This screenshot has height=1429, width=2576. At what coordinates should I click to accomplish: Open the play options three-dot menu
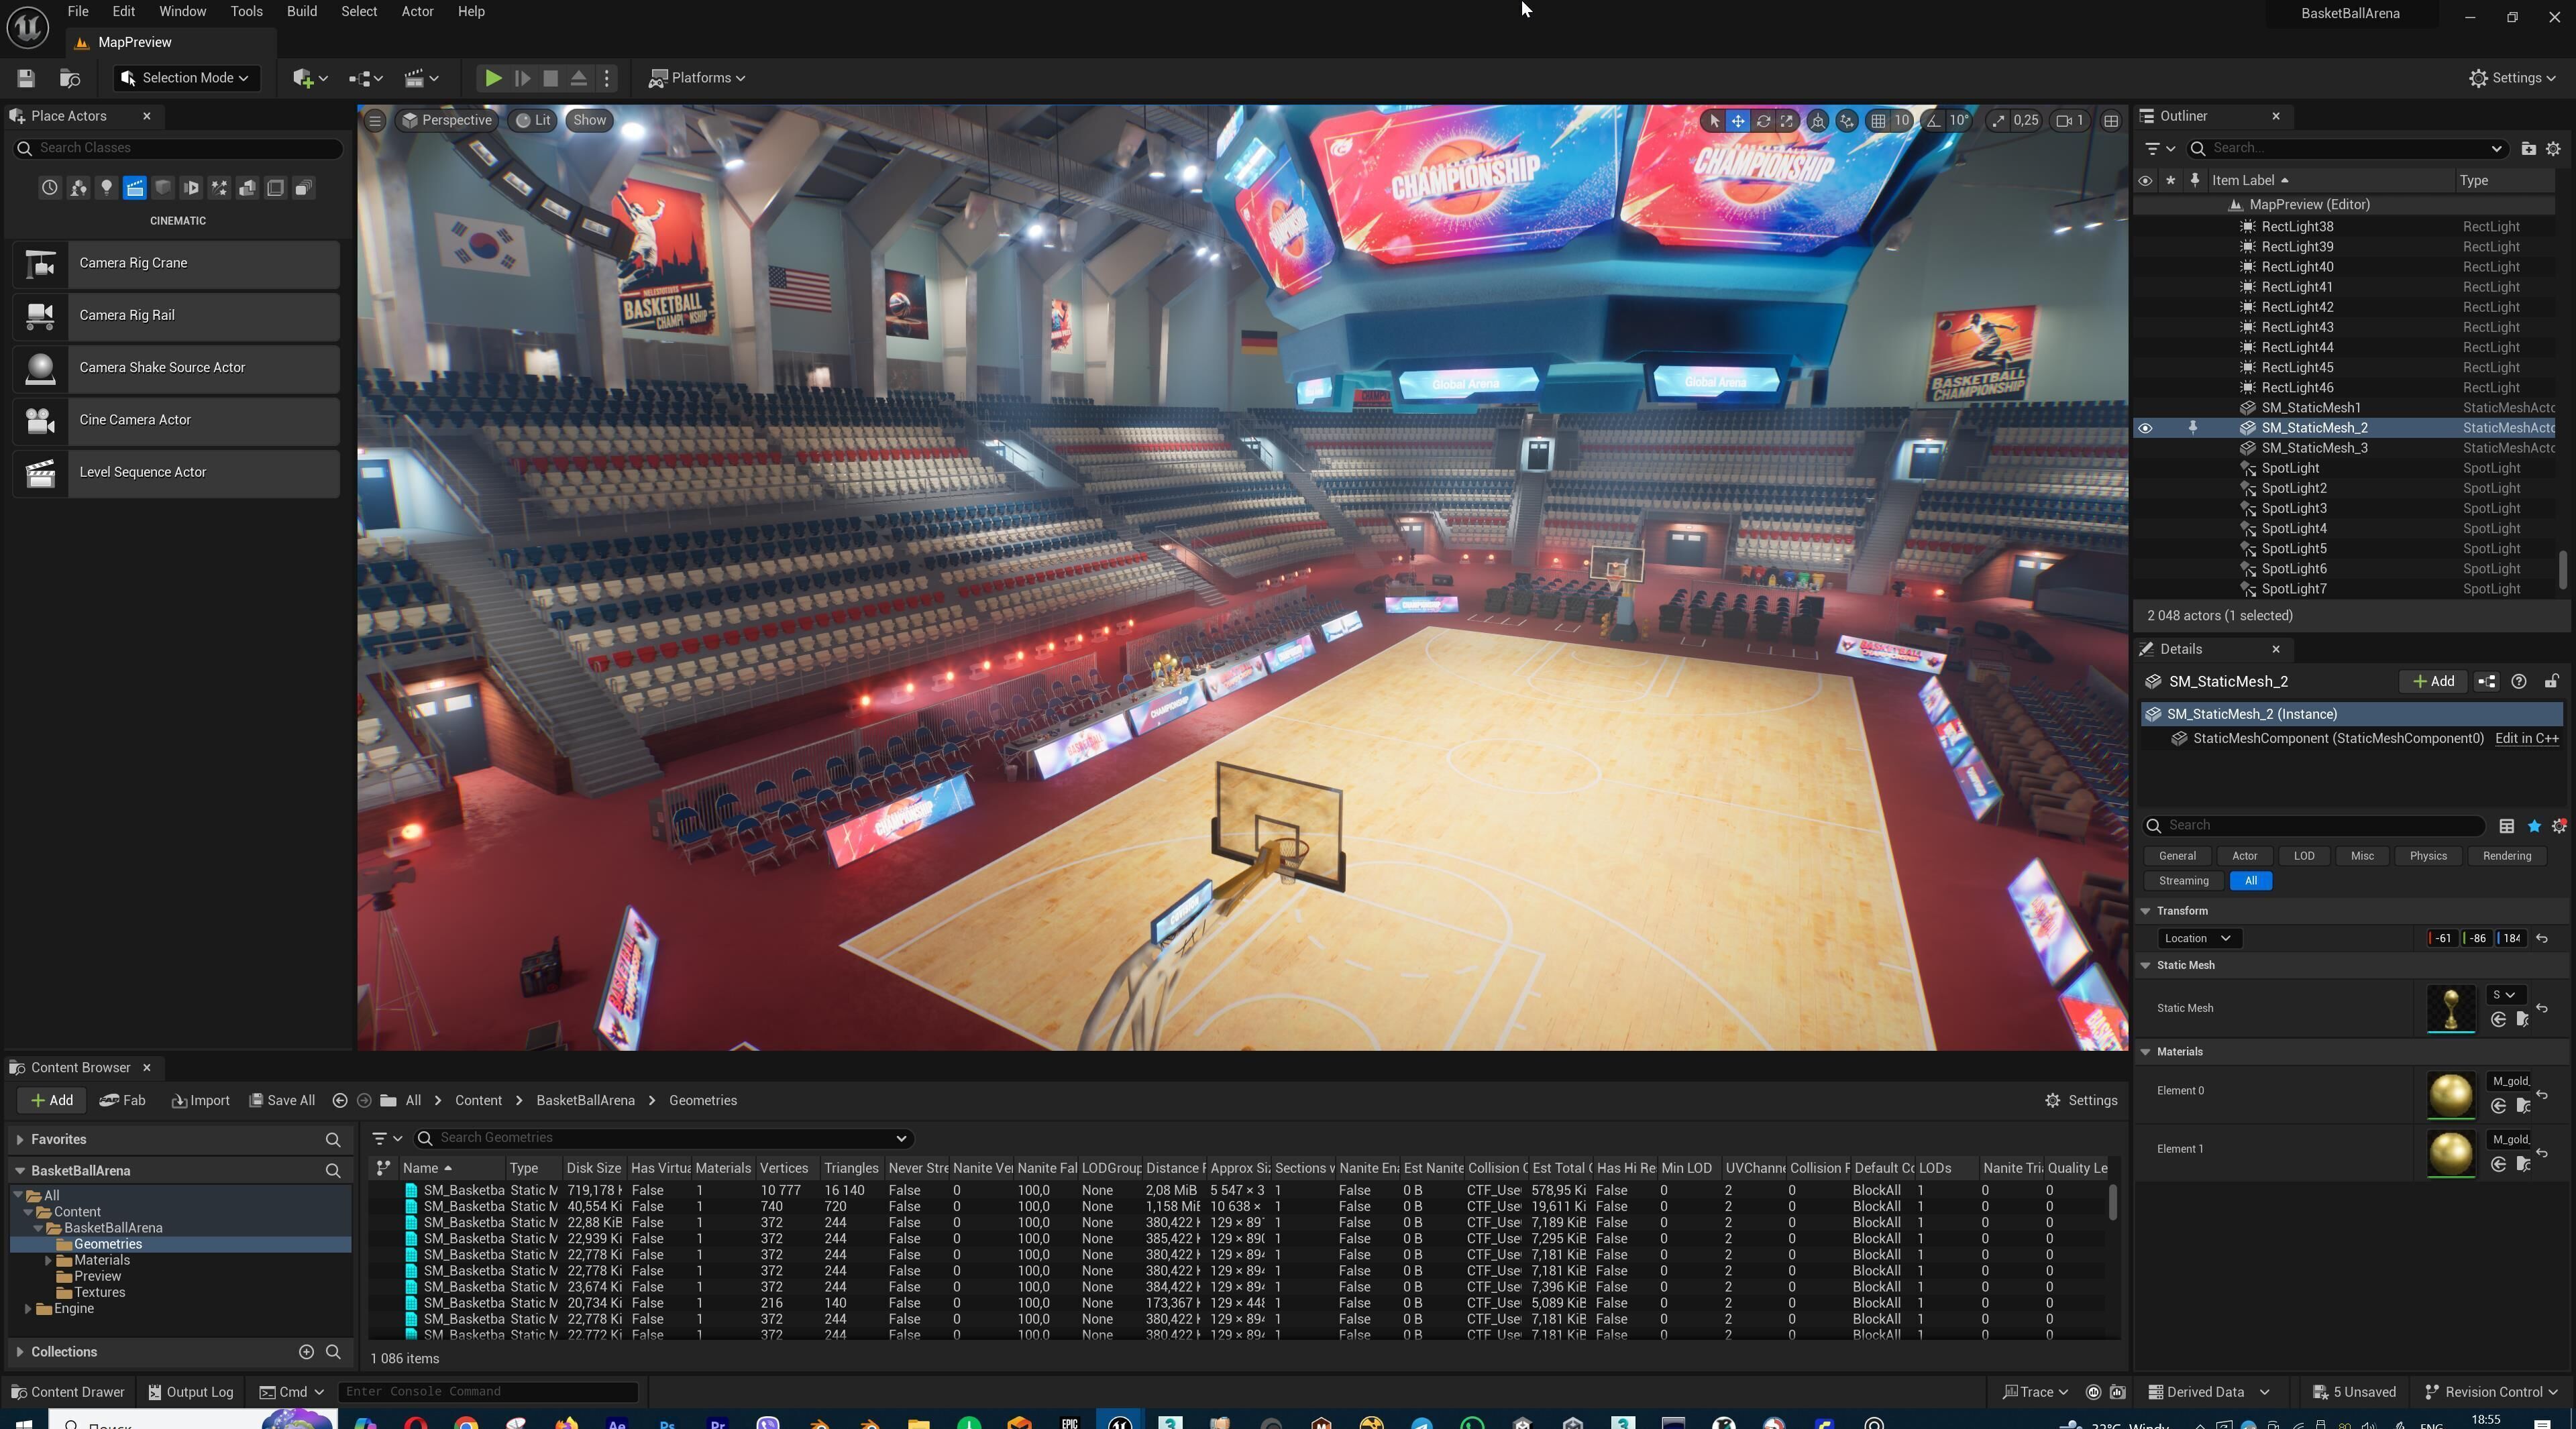point(607,78)
